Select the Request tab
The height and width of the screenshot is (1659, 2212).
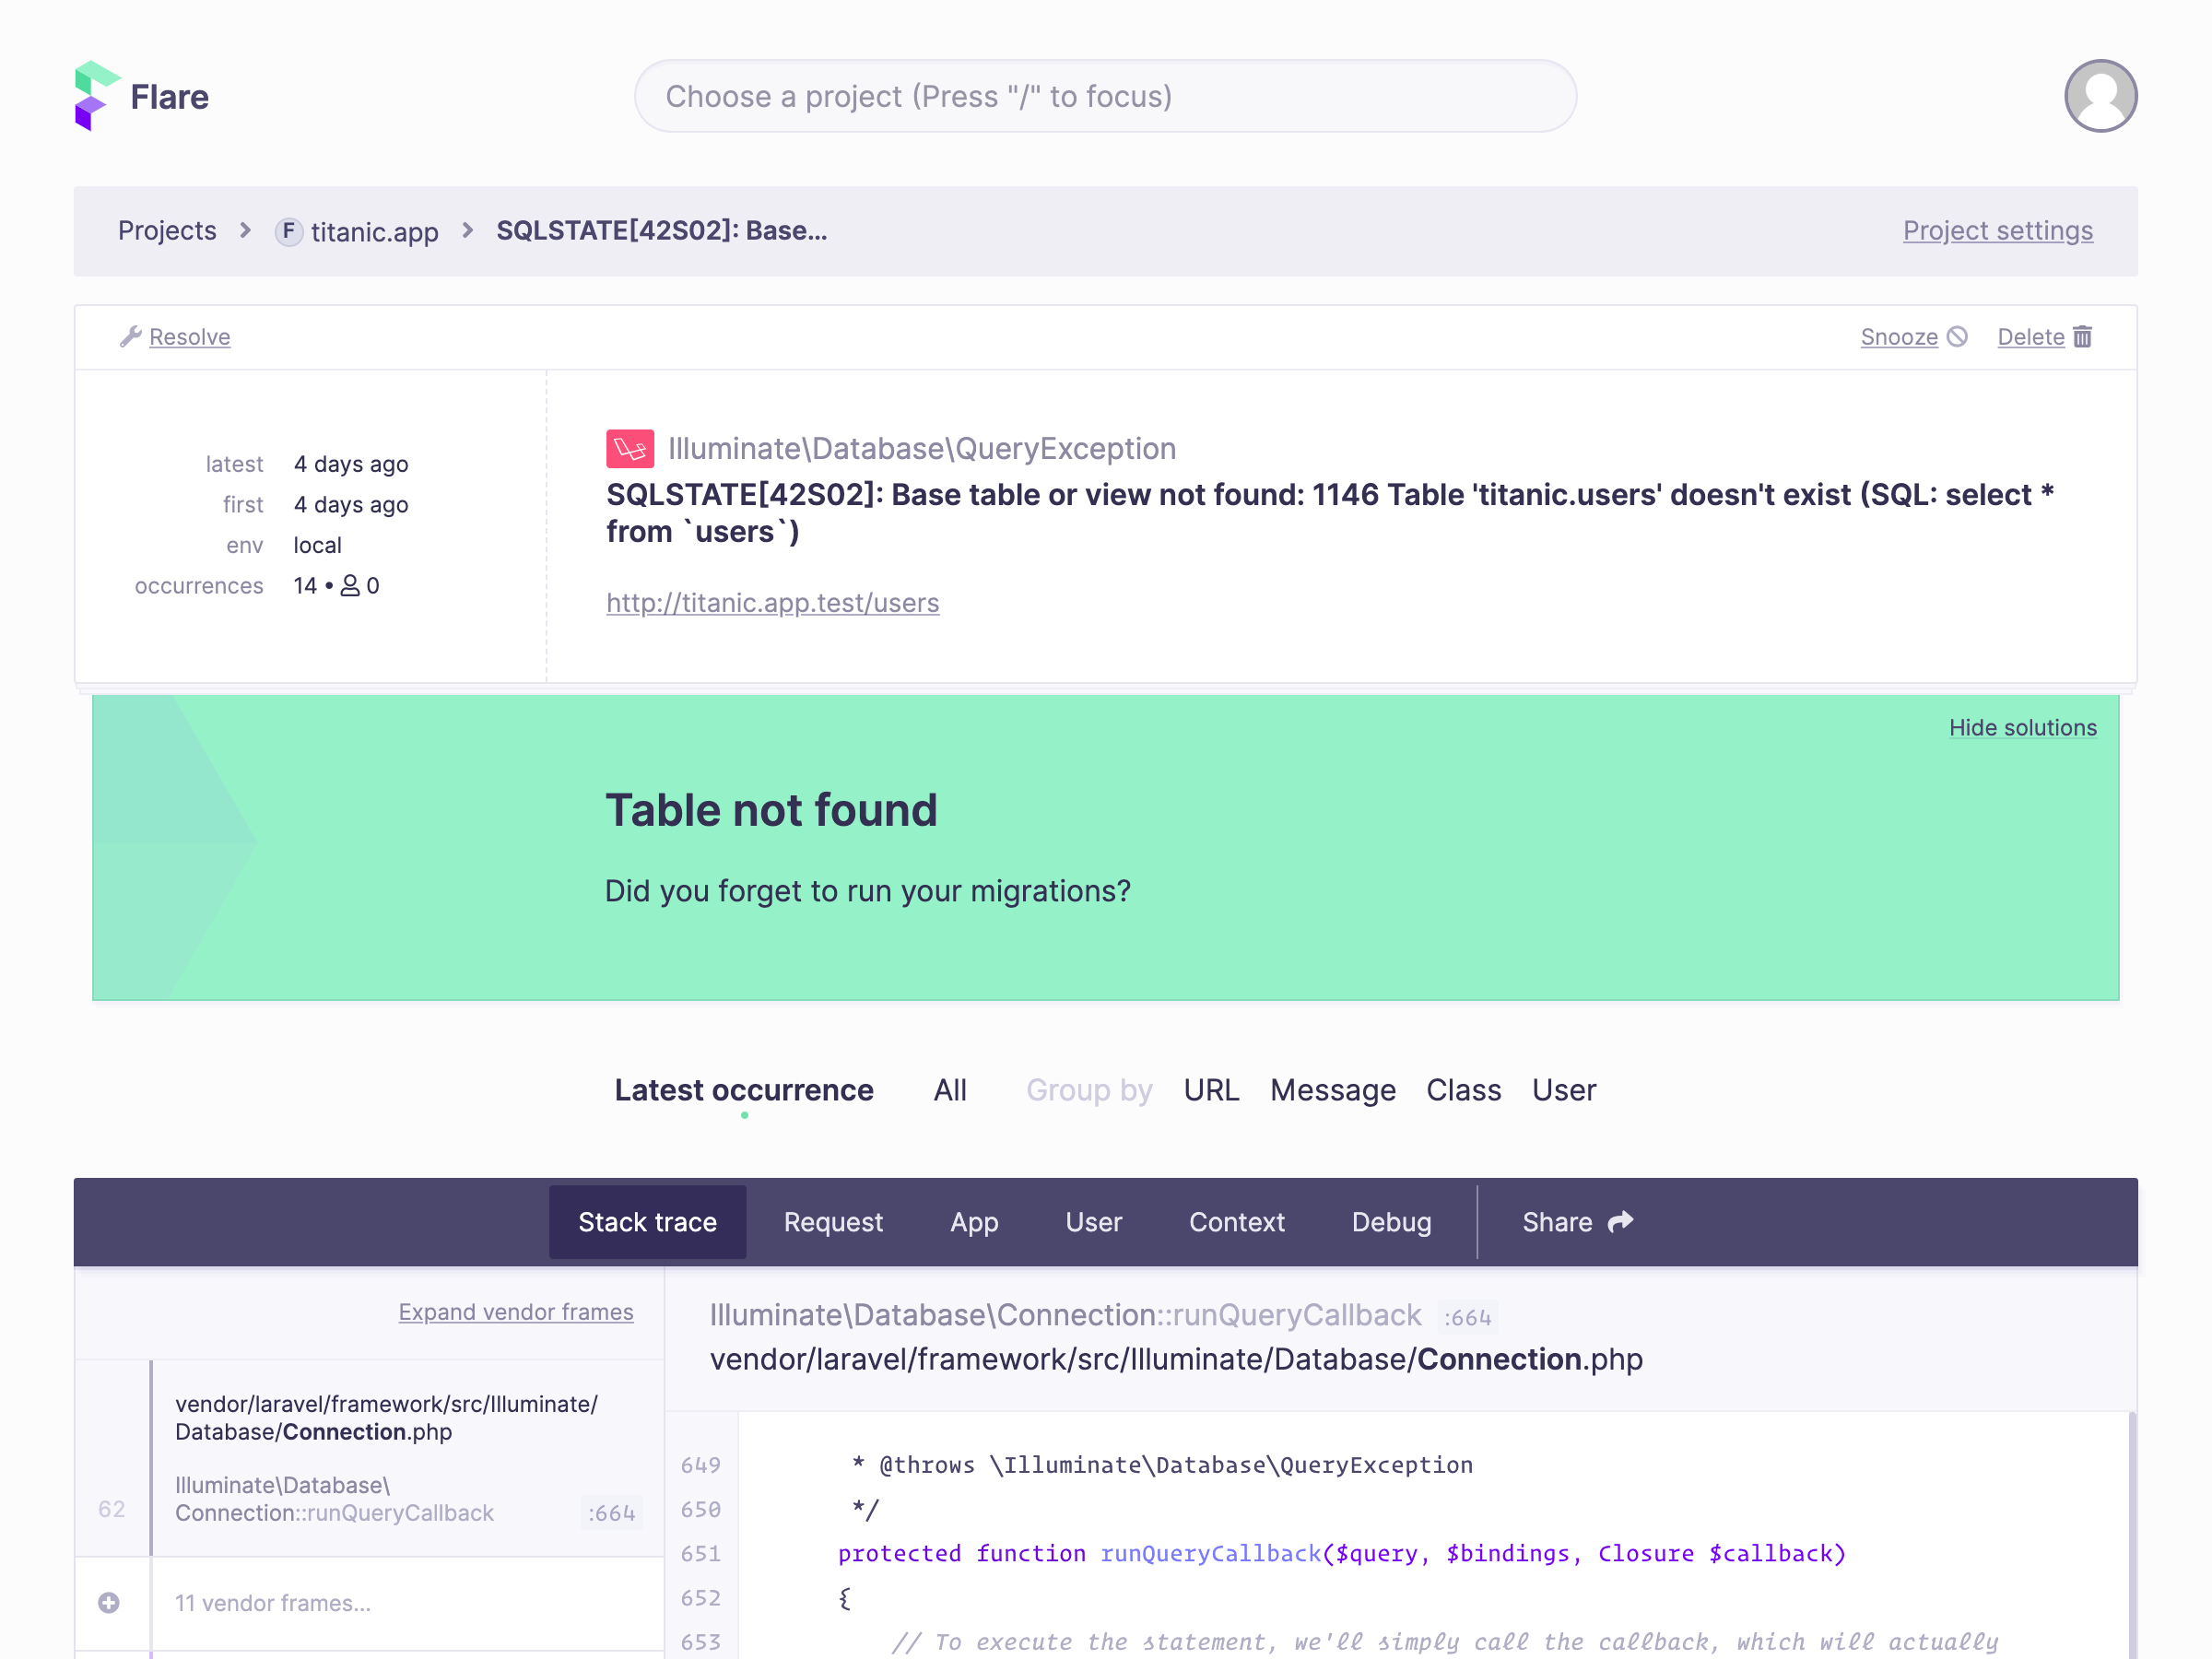pyautogui.click(x=834, y=1221)
